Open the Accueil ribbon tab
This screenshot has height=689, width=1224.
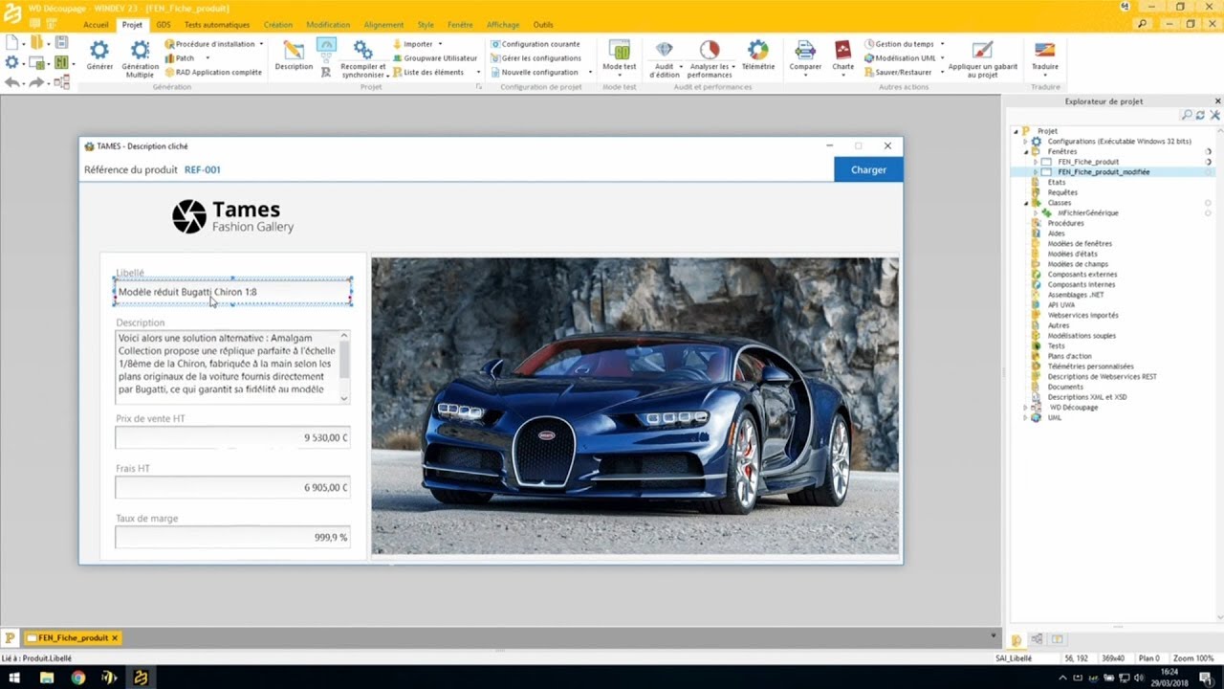[x=96, y=25]
